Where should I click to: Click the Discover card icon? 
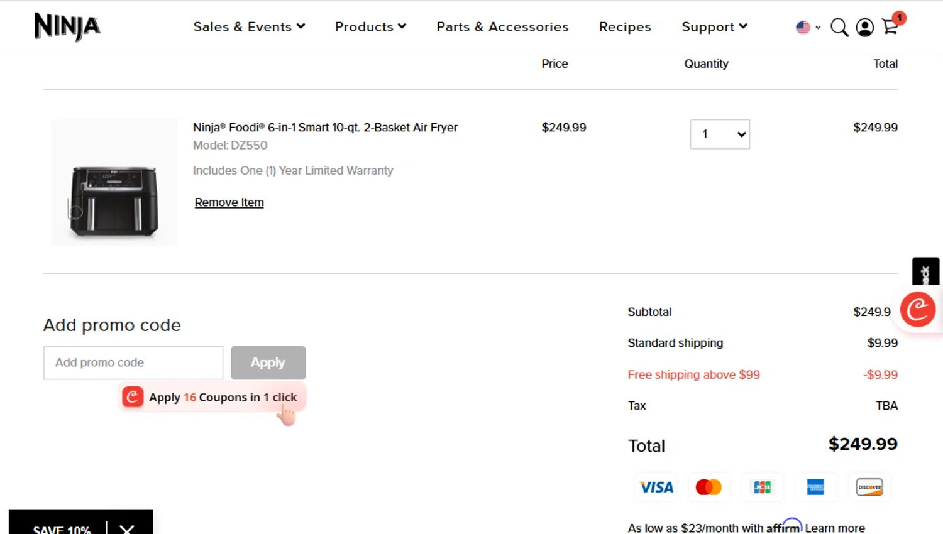[869, 487]
